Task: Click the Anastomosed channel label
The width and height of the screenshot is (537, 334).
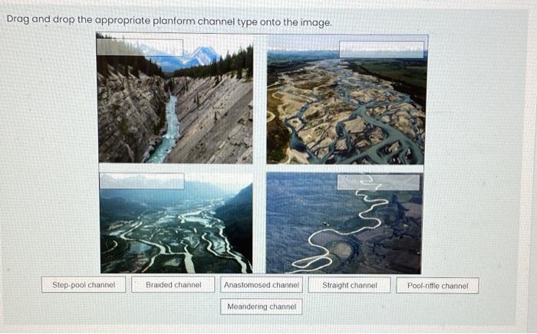Action: 262,285
